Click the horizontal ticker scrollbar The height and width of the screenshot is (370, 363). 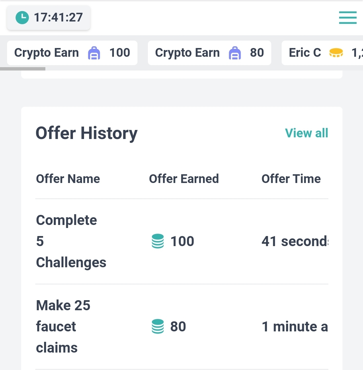[23, 69]
